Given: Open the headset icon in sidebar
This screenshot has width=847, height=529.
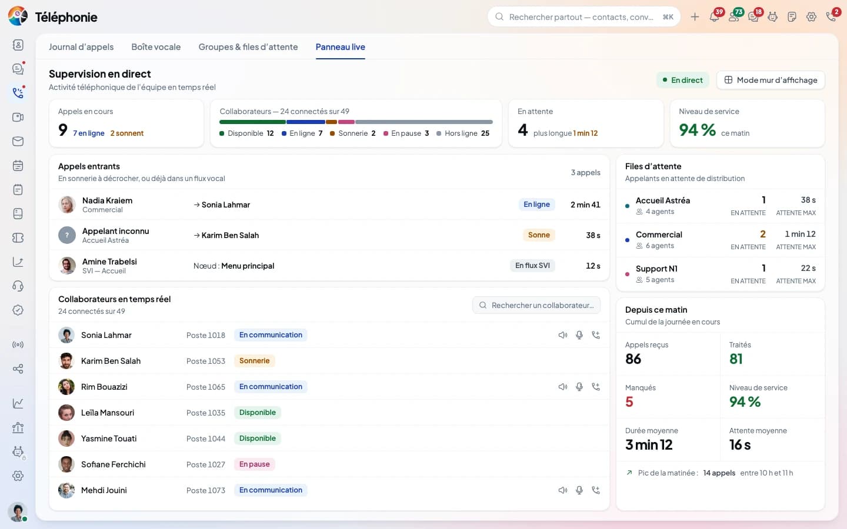Looking at the screenshot, I should (x=18, y=286).
